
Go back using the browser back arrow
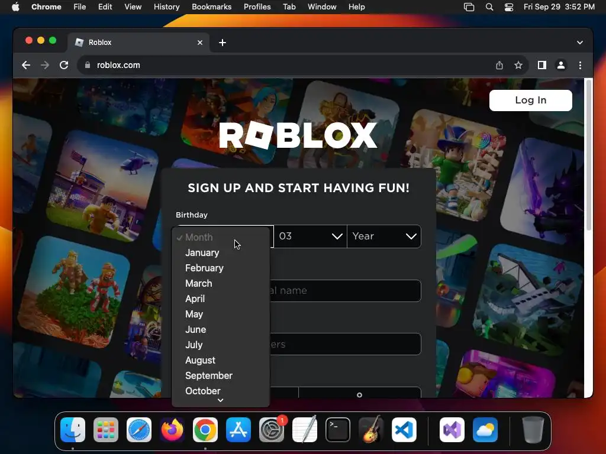click(26, 65)
